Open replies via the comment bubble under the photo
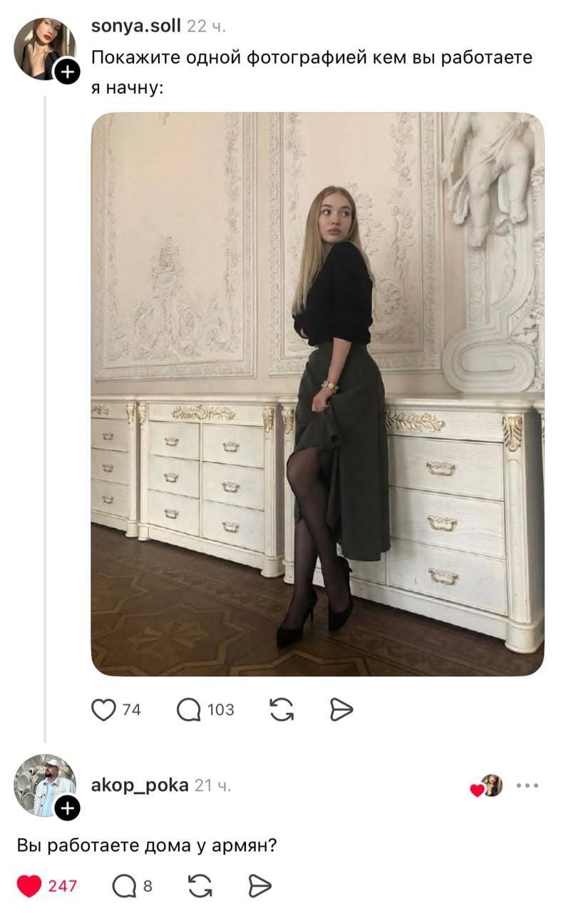561x913 pixels. [x=187, y=708]
